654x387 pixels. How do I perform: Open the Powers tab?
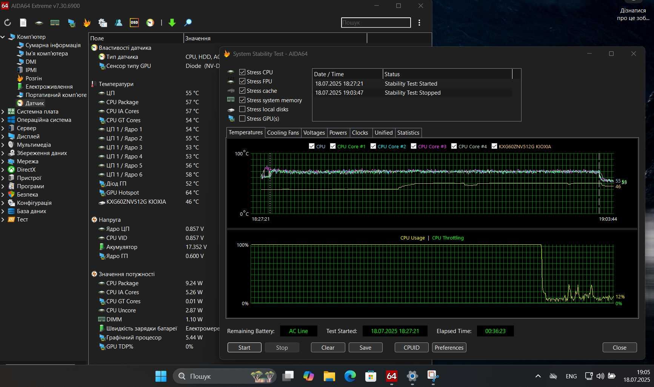point(338,132)
